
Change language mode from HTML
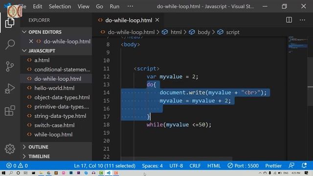tap(214, 166)
